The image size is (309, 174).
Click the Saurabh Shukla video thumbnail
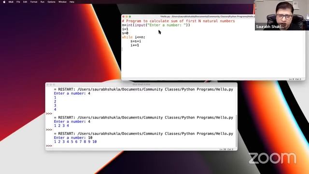(x=282, y=15)
